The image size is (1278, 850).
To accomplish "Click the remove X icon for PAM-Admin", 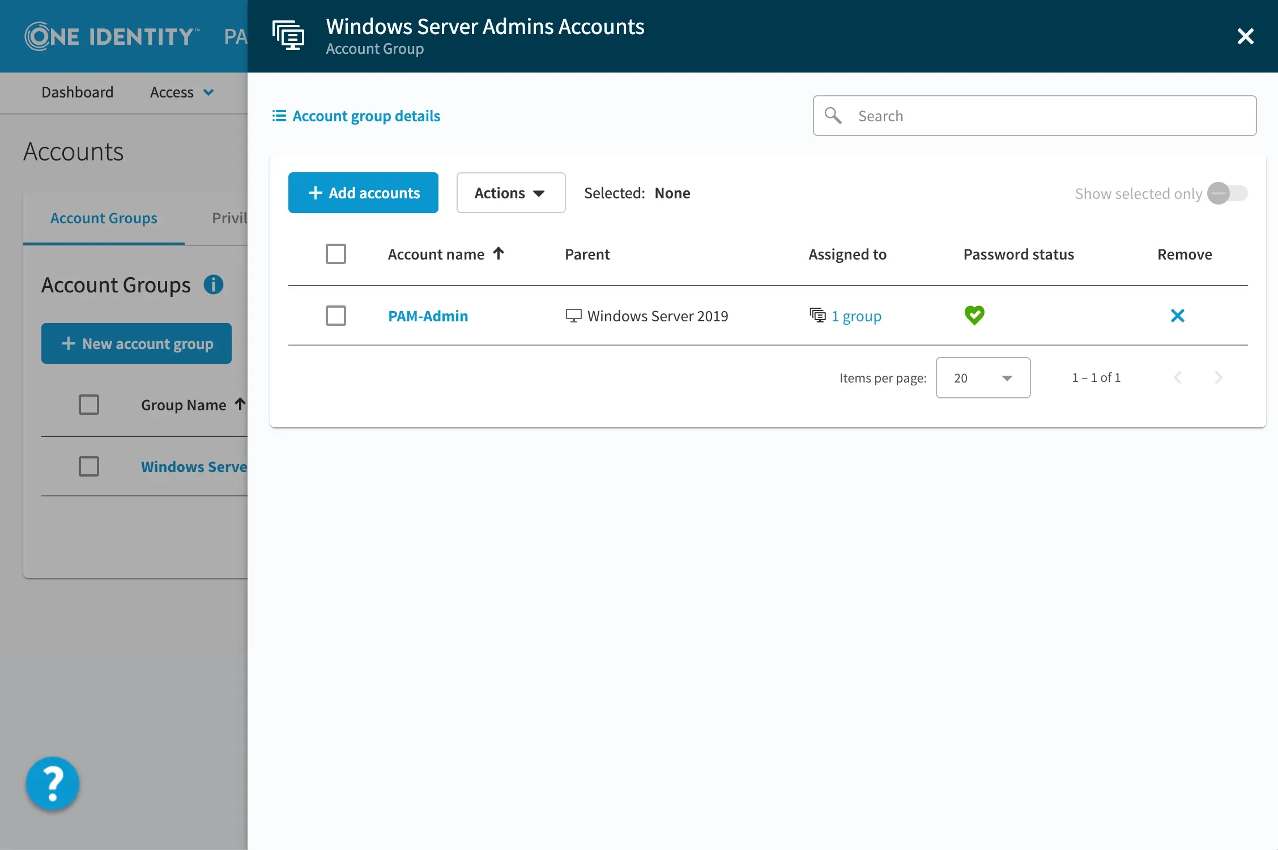I will (1177, 316).
